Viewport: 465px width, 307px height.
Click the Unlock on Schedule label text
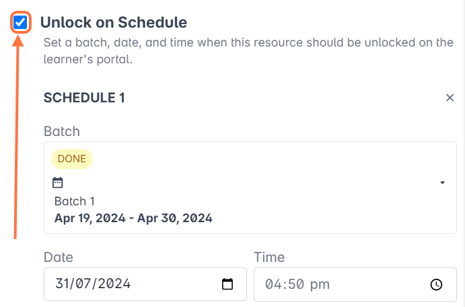click(x=113, y=22)
